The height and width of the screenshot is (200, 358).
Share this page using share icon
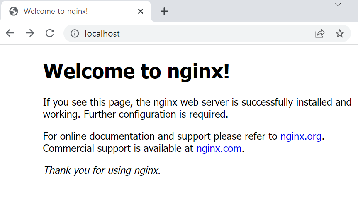[x=320, y=33]
